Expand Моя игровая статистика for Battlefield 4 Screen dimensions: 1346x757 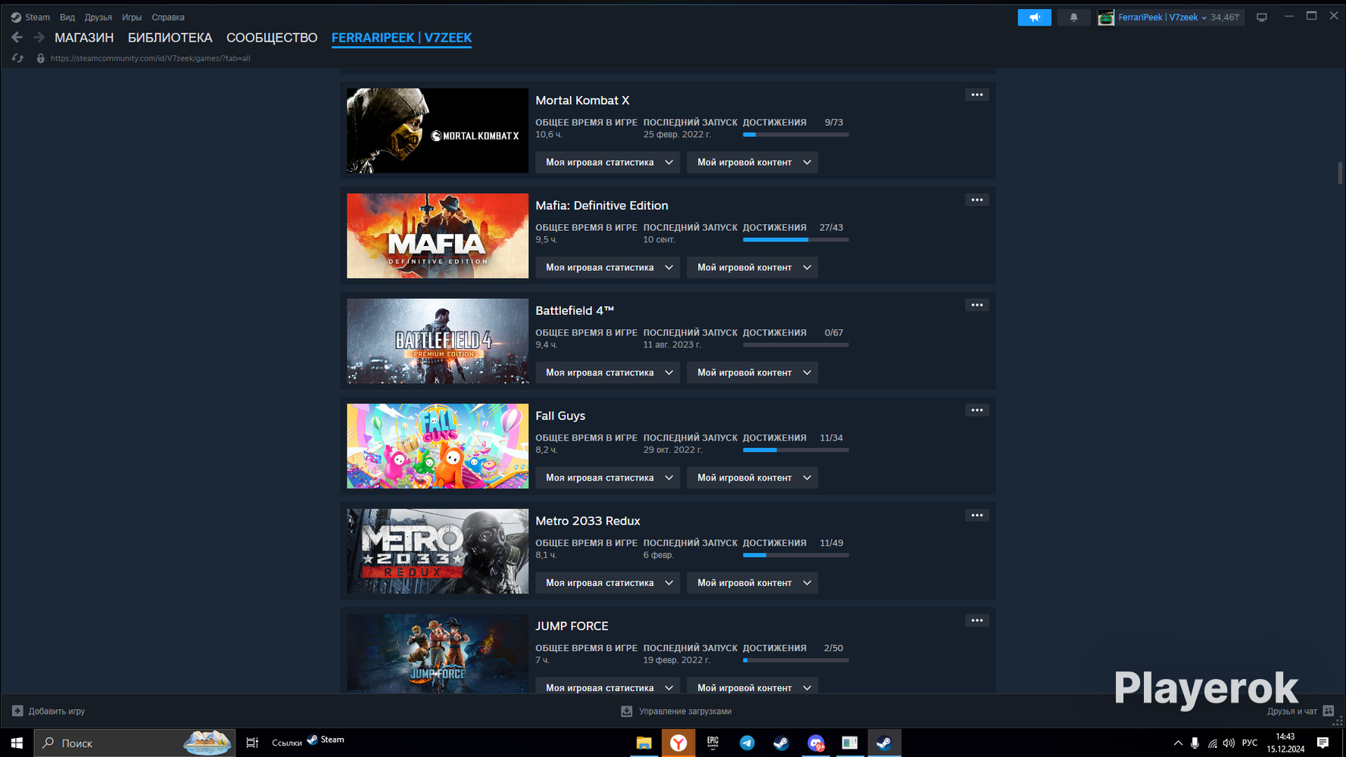608,372
